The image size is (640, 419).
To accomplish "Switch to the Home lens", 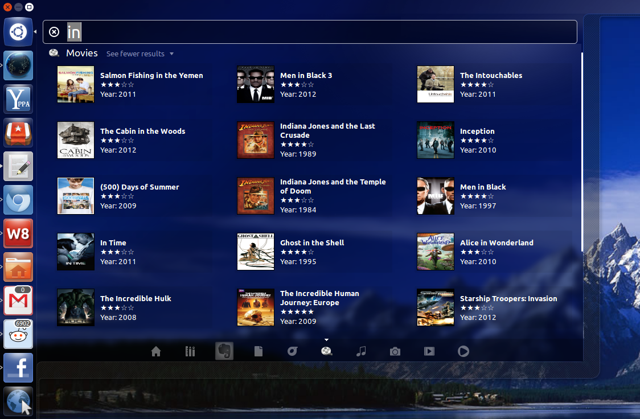I will pos(156,351).
